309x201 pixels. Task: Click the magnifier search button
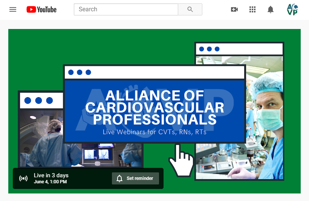pos(190,9)
